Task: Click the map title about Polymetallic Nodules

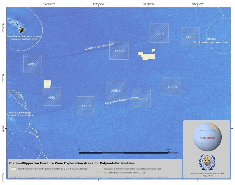Action: pos(72,163)
